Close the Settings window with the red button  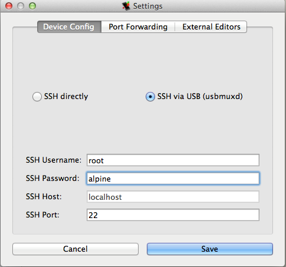(9, 6)
